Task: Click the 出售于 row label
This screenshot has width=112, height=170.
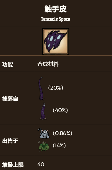Action: (x=10, y=141)
